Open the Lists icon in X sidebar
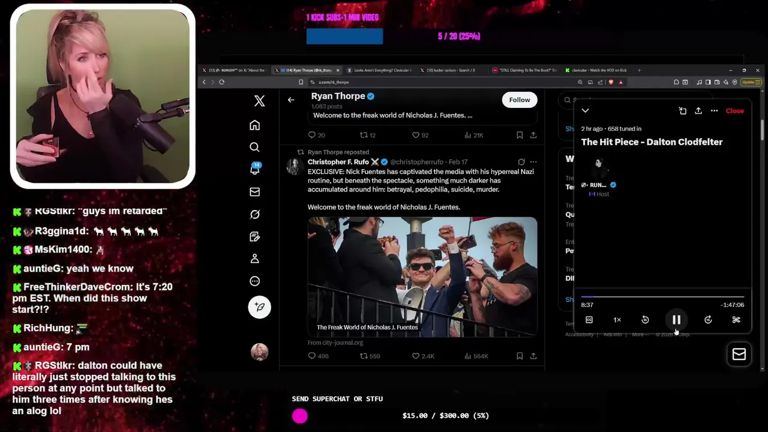The image size is (768, 432). click(254, 236)
